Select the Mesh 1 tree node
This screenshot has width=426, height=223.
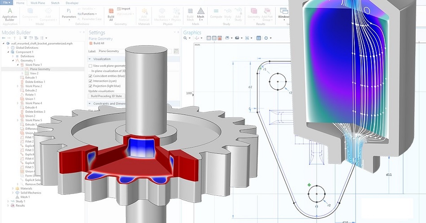click(x=25, y=197)
